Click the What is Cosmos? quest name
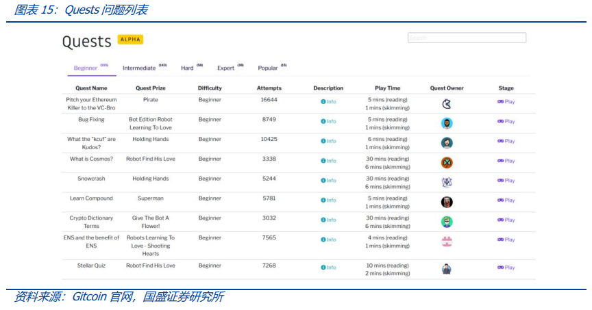Screen dimensions: 592x310 (x=91, y=159)
